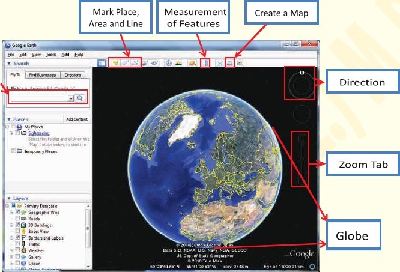Enable the Street View layer checkbox
400x272 pixels.
17,231
